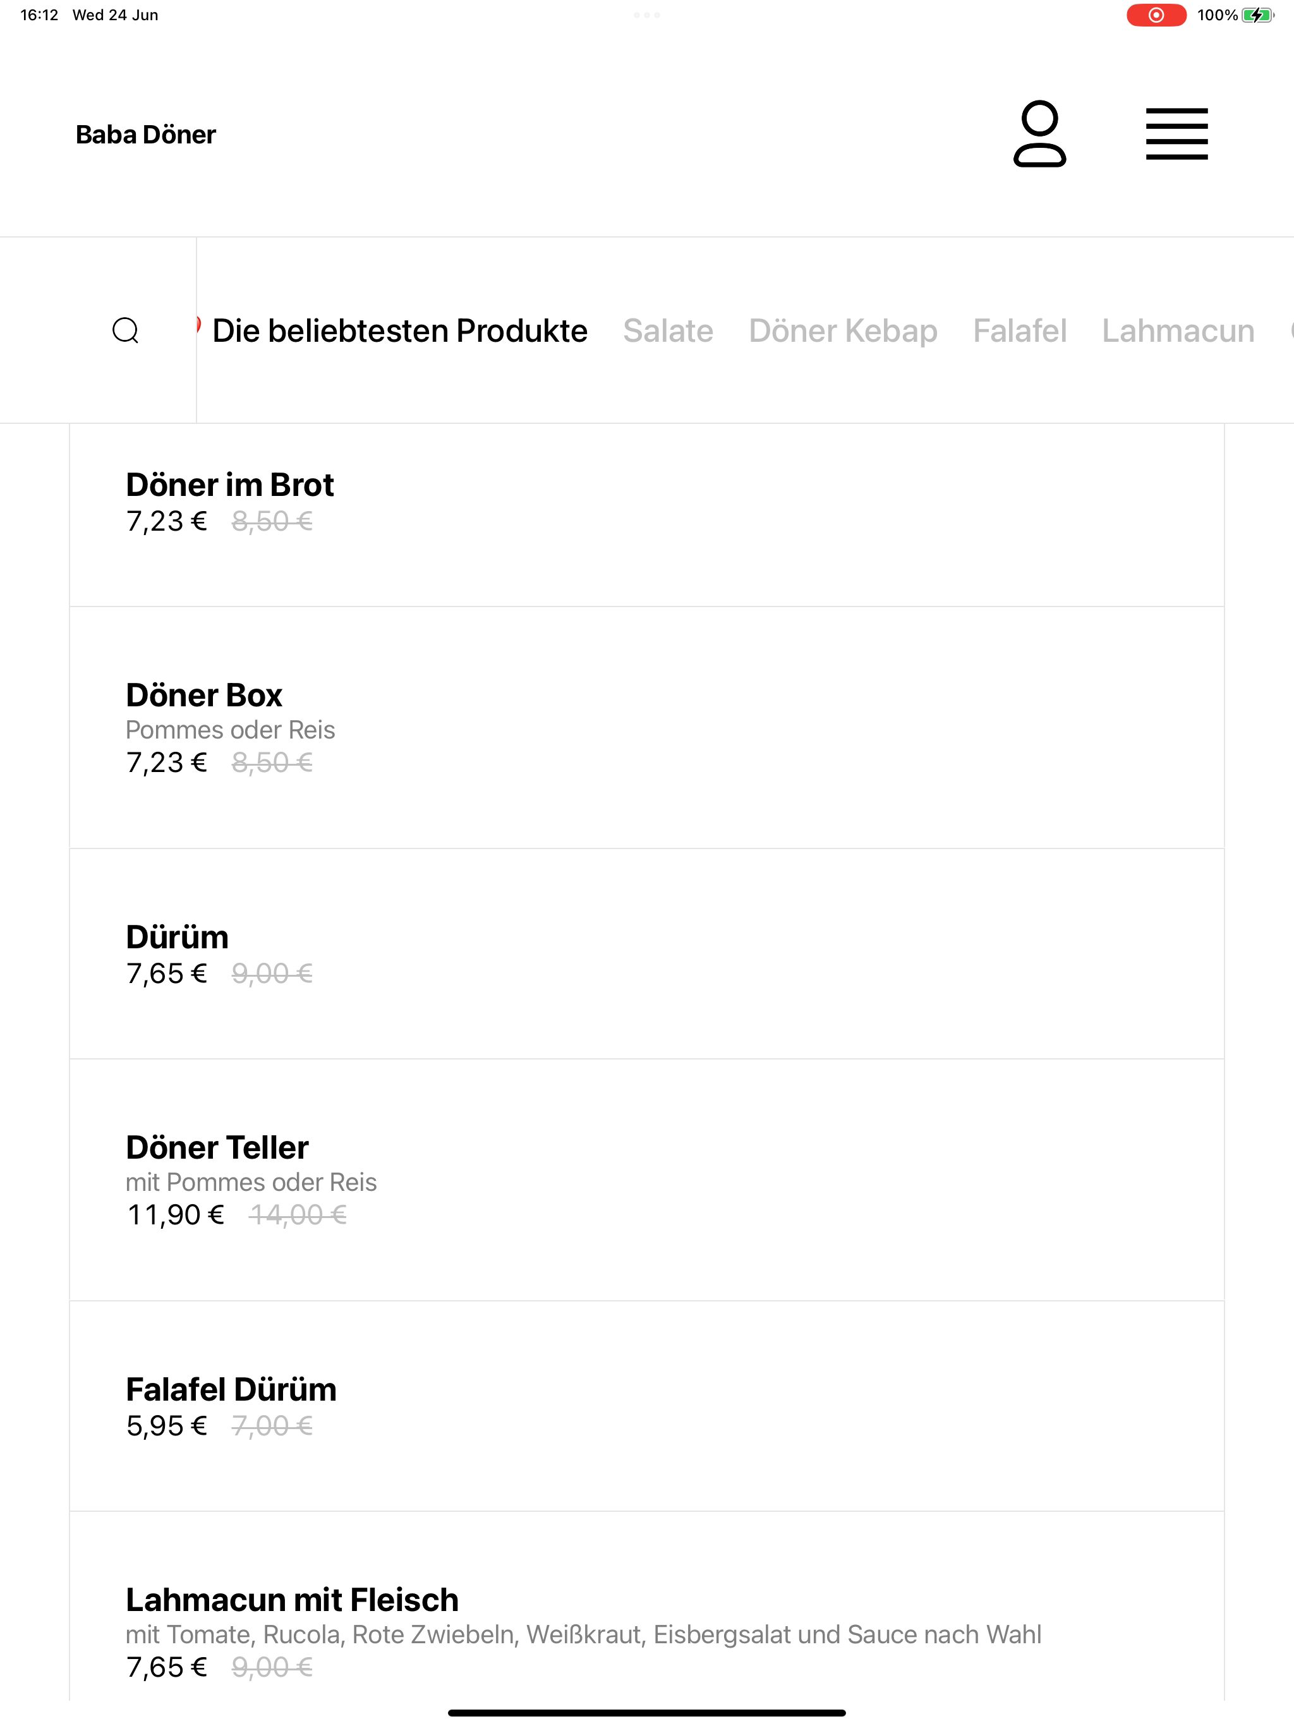The width and height of the screenshot is (1294, 1726).
Task: Open the hamburger menu
Action: 1177,134
